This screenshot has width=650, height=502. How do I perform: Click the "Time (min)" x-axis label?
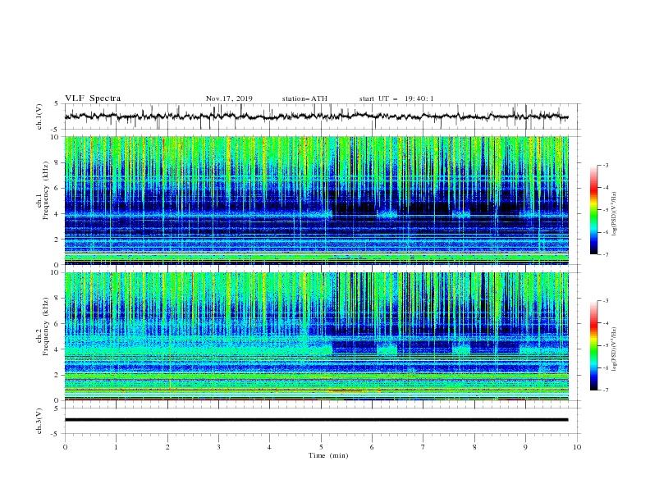pyautogui.click(x=328, y=455)
